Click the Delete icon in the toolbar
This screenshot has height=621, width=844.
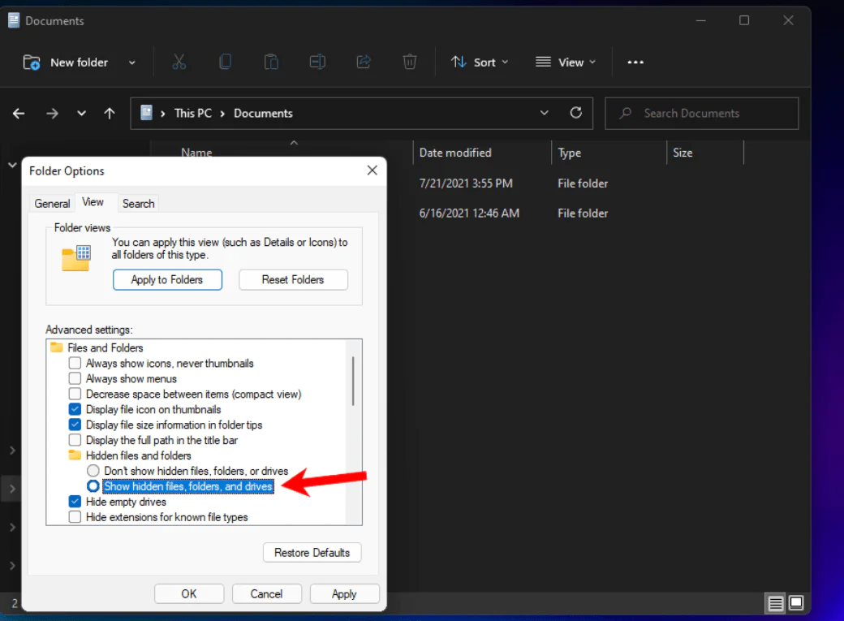pos(409,62)
